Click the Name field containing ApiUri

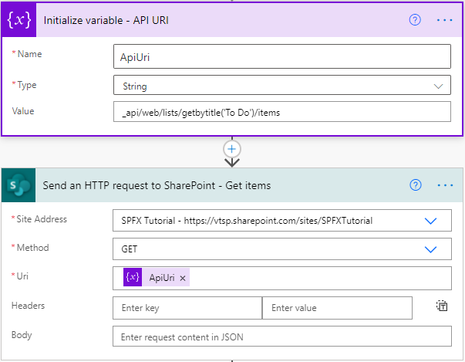(x=281, y=56)
